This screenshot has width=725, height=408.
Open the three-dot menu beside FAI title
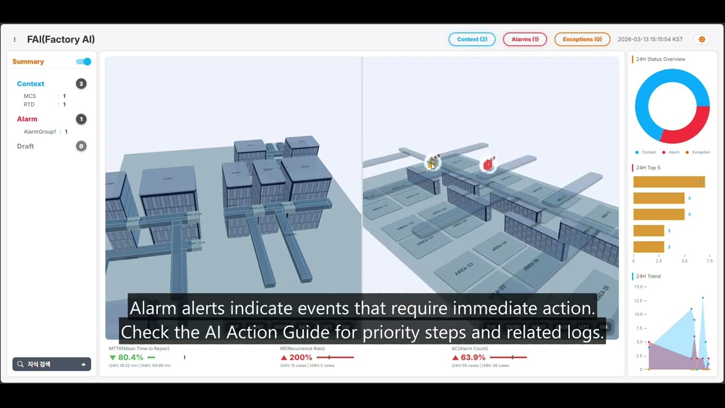pos(15,40)
